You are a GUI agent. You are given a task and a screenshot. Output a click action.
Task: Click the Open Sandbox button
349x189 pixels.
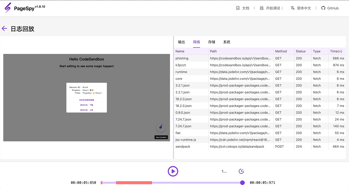click(161, 137)
